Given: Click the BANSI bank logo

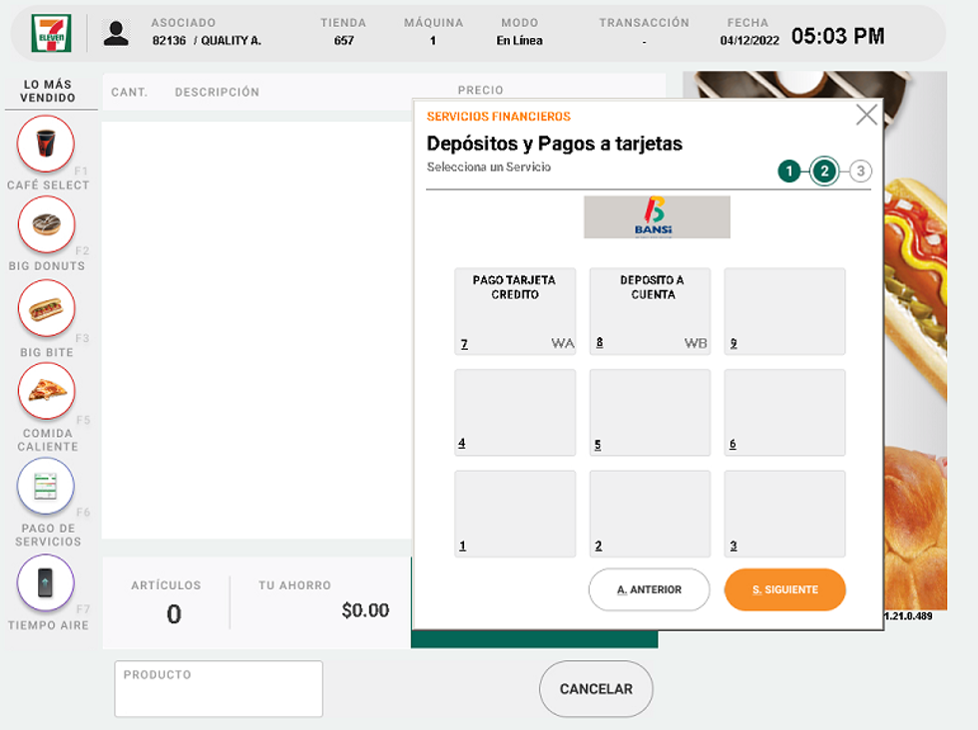Looking at the screenshot, I should (x=657, y=216).
